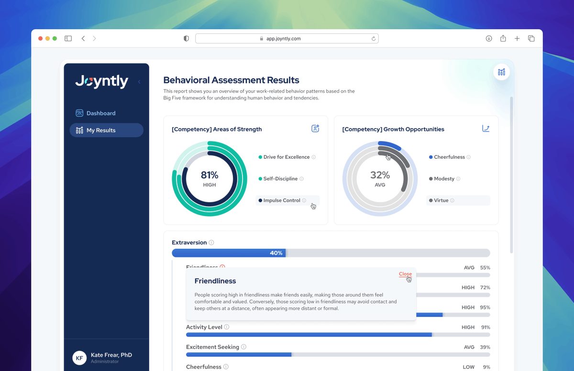Image resolution: width=574 pixels, height=371 pixels.
Task: Collapse the sidebar with chevron arrow
Action: point(139,82)
